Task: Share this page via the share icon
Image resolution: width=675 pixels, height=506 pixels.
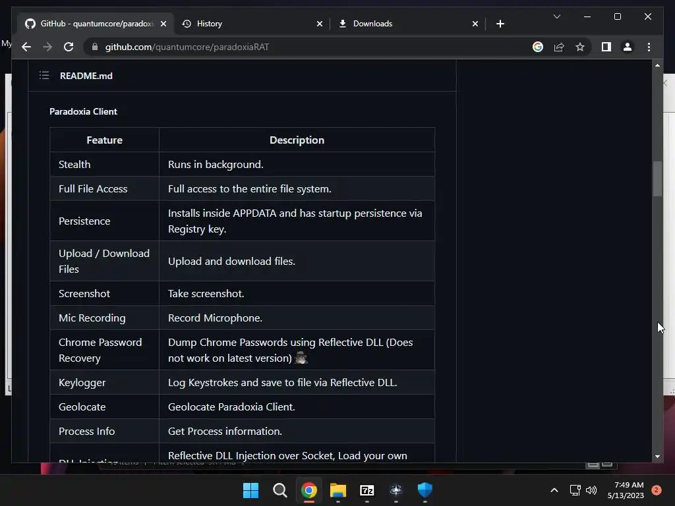Action: [559, 47]
